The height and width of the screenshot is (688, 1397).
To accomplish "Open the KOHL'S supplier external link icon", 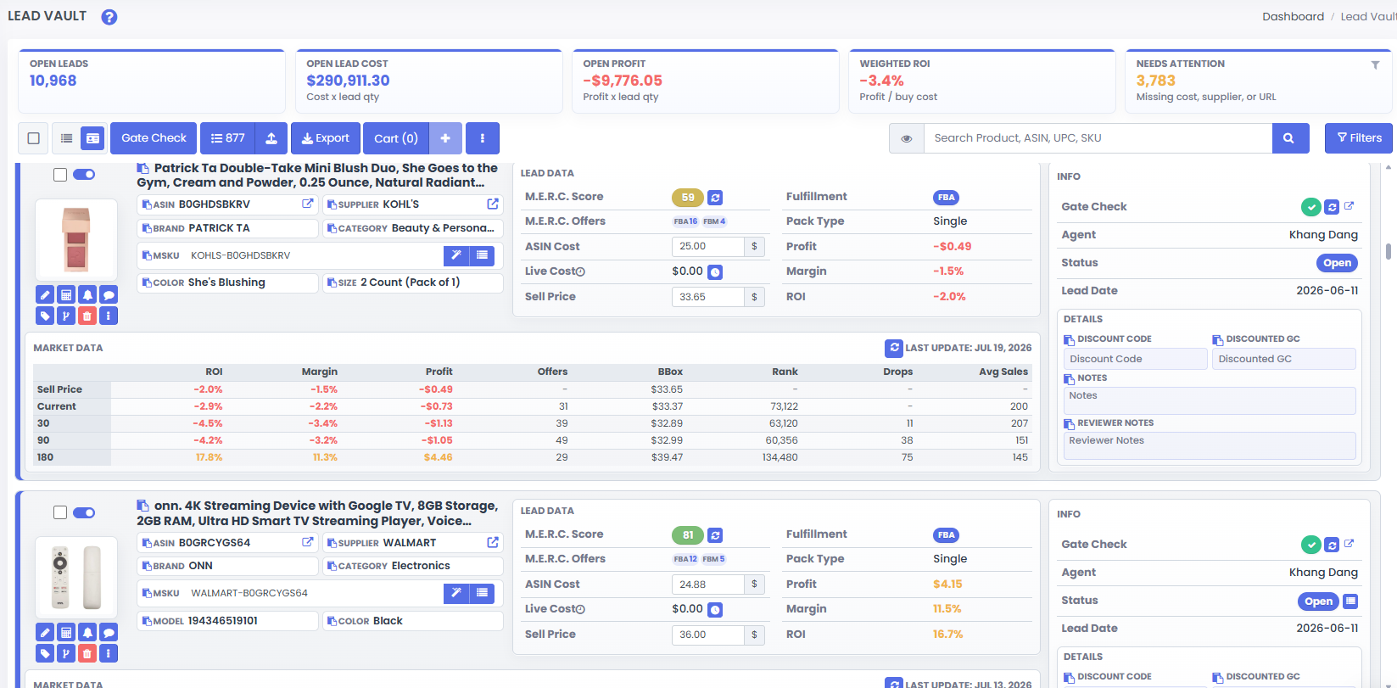I will (493, 204).
